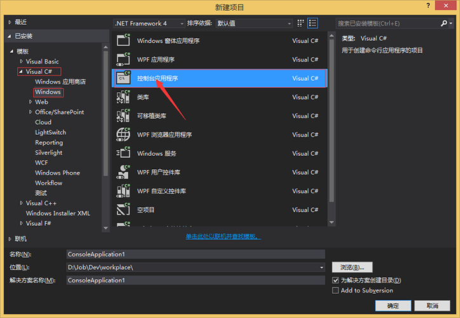460x318 pixels.
Task: Click the 解决方案名称 input field
Action: [196, 280]
